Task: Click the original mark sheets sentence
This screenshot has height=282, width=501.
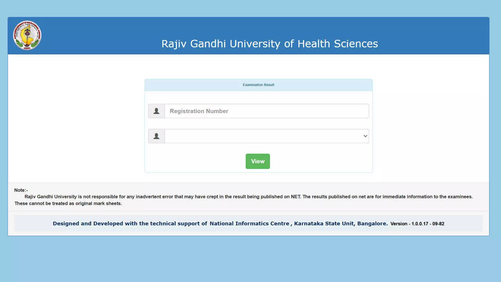Action: point(68,204)
